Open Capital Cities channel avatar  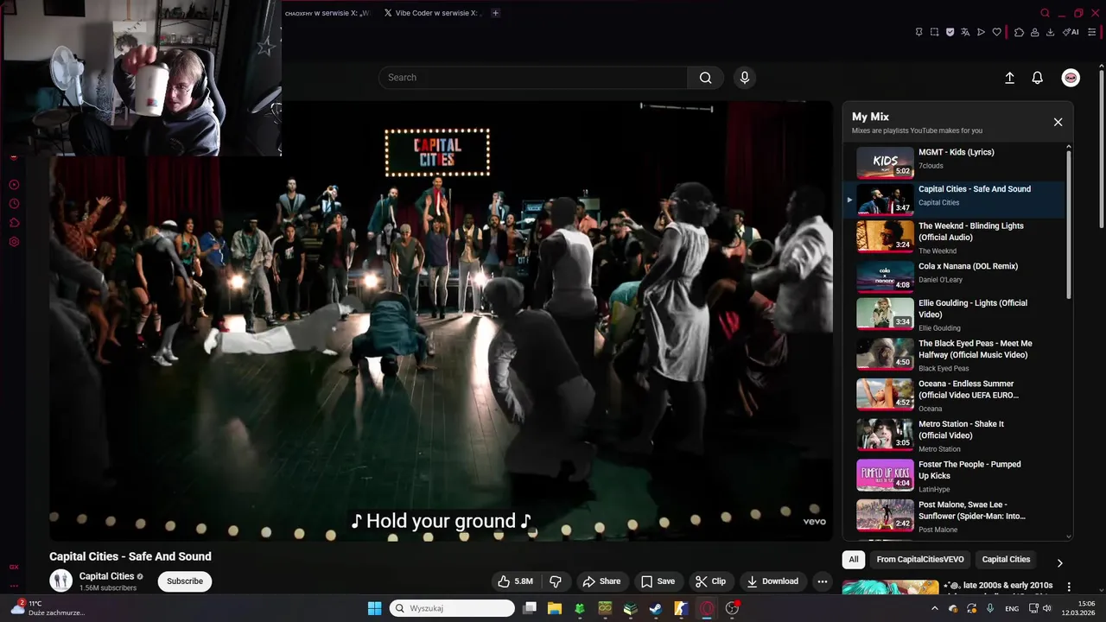tap(60, 581)
